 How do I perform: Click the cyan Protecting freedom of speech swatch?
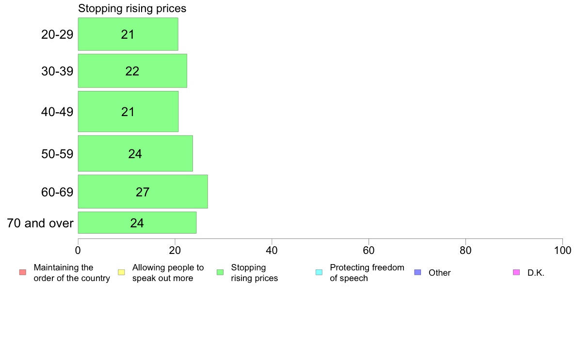(x=319, y=272)
